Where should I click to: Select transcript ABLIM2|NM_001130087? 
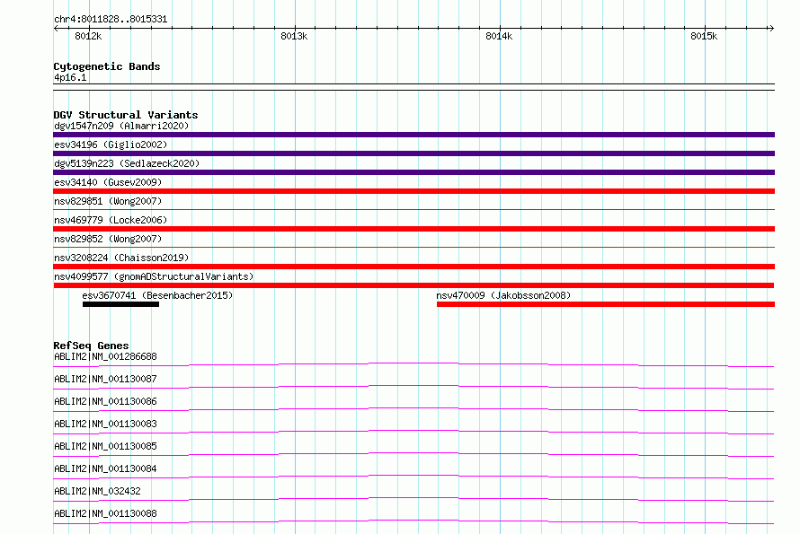(105, 379)
